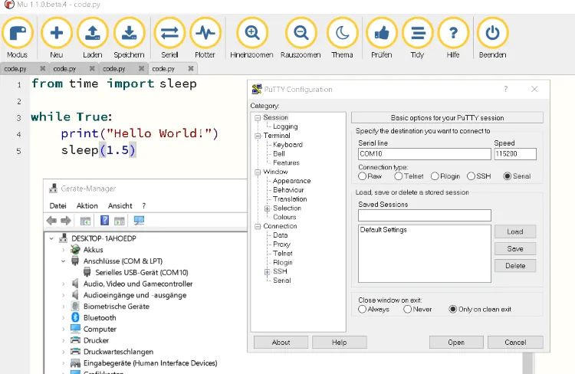The image size is (575, 374).
Task: Click the Modus mode icon
Action: (x=17, y=33)
